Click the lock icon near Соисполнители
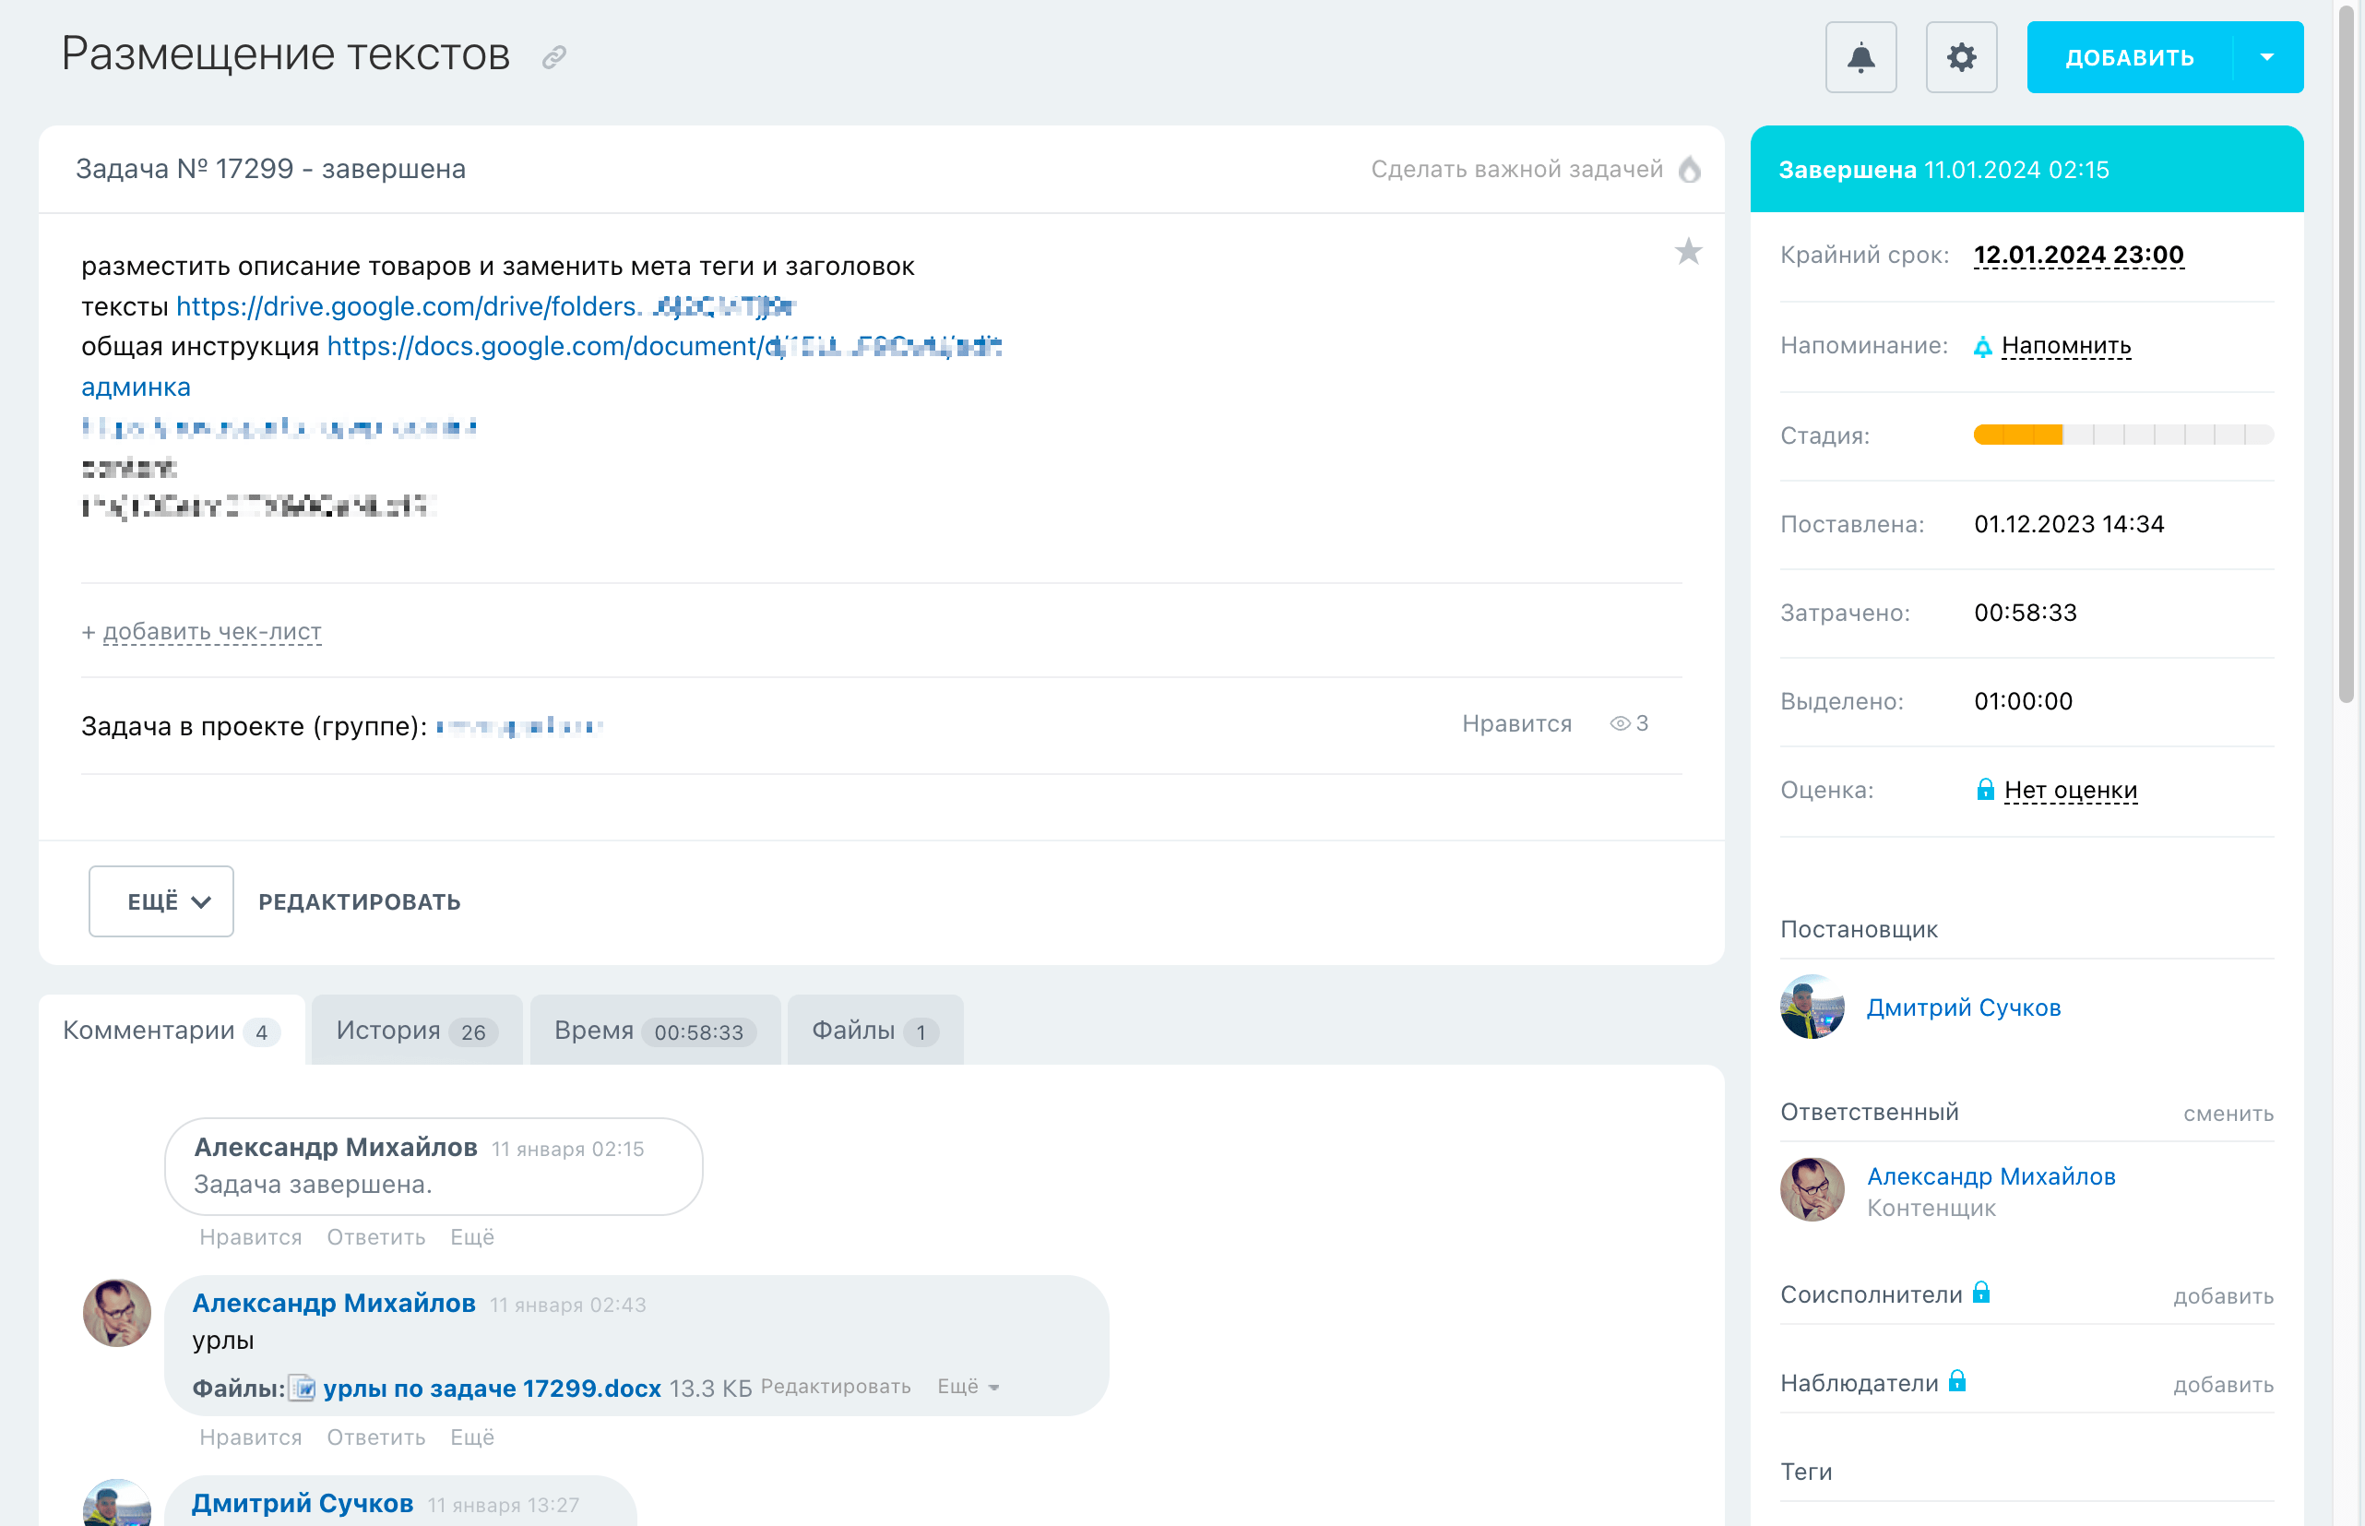This screenshot has height=1526, width=2365. [x=1980, y=1294]
